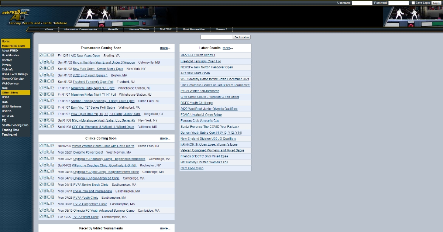Click the Set Location button
The height and width of the screenshot is (232, 443).
[241, 37]
